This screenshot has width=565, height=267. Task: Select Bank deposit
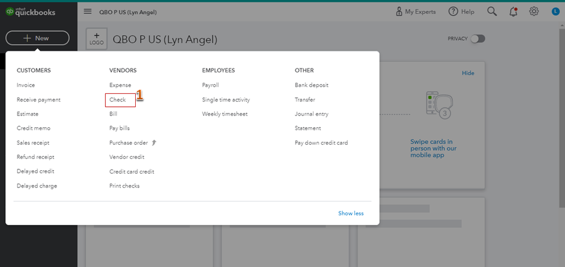[312, 85]
